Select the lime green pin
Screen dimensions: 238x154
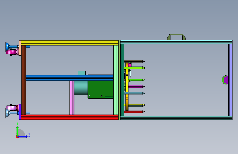134,68
